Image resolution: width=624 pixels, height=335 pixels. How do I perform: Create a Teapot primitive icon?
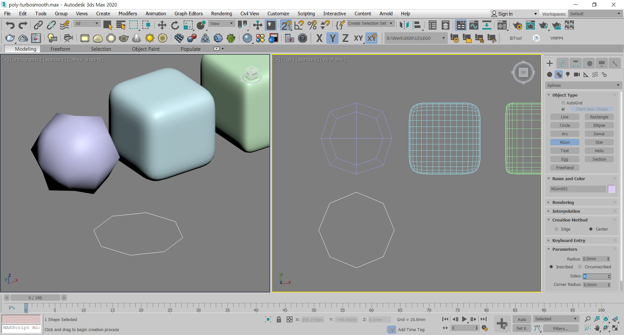coord(124,38)
